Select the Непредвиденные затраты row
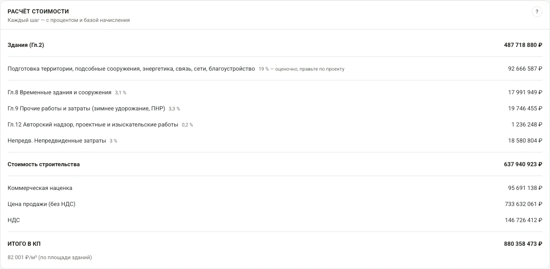Screen dimensions: 550x269 [x=275, y=141]
